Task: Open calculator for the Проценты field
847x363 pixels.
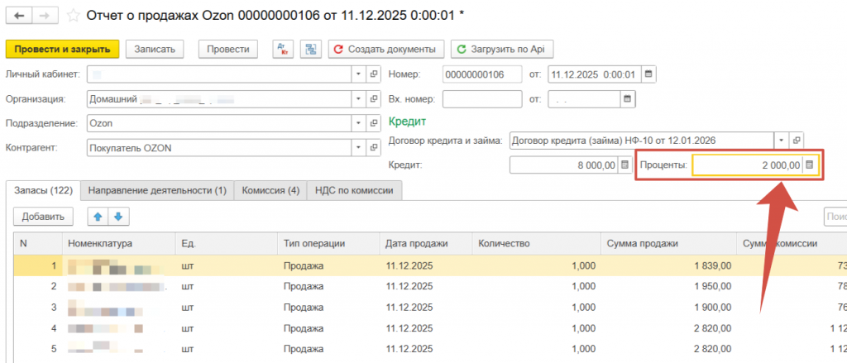Action: coord(810,165)
